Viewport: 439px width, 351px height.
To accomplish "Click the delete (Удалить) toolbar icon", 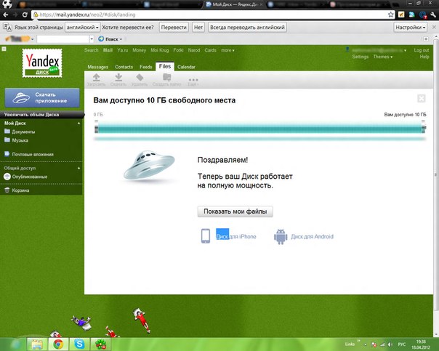I will 139,79.
